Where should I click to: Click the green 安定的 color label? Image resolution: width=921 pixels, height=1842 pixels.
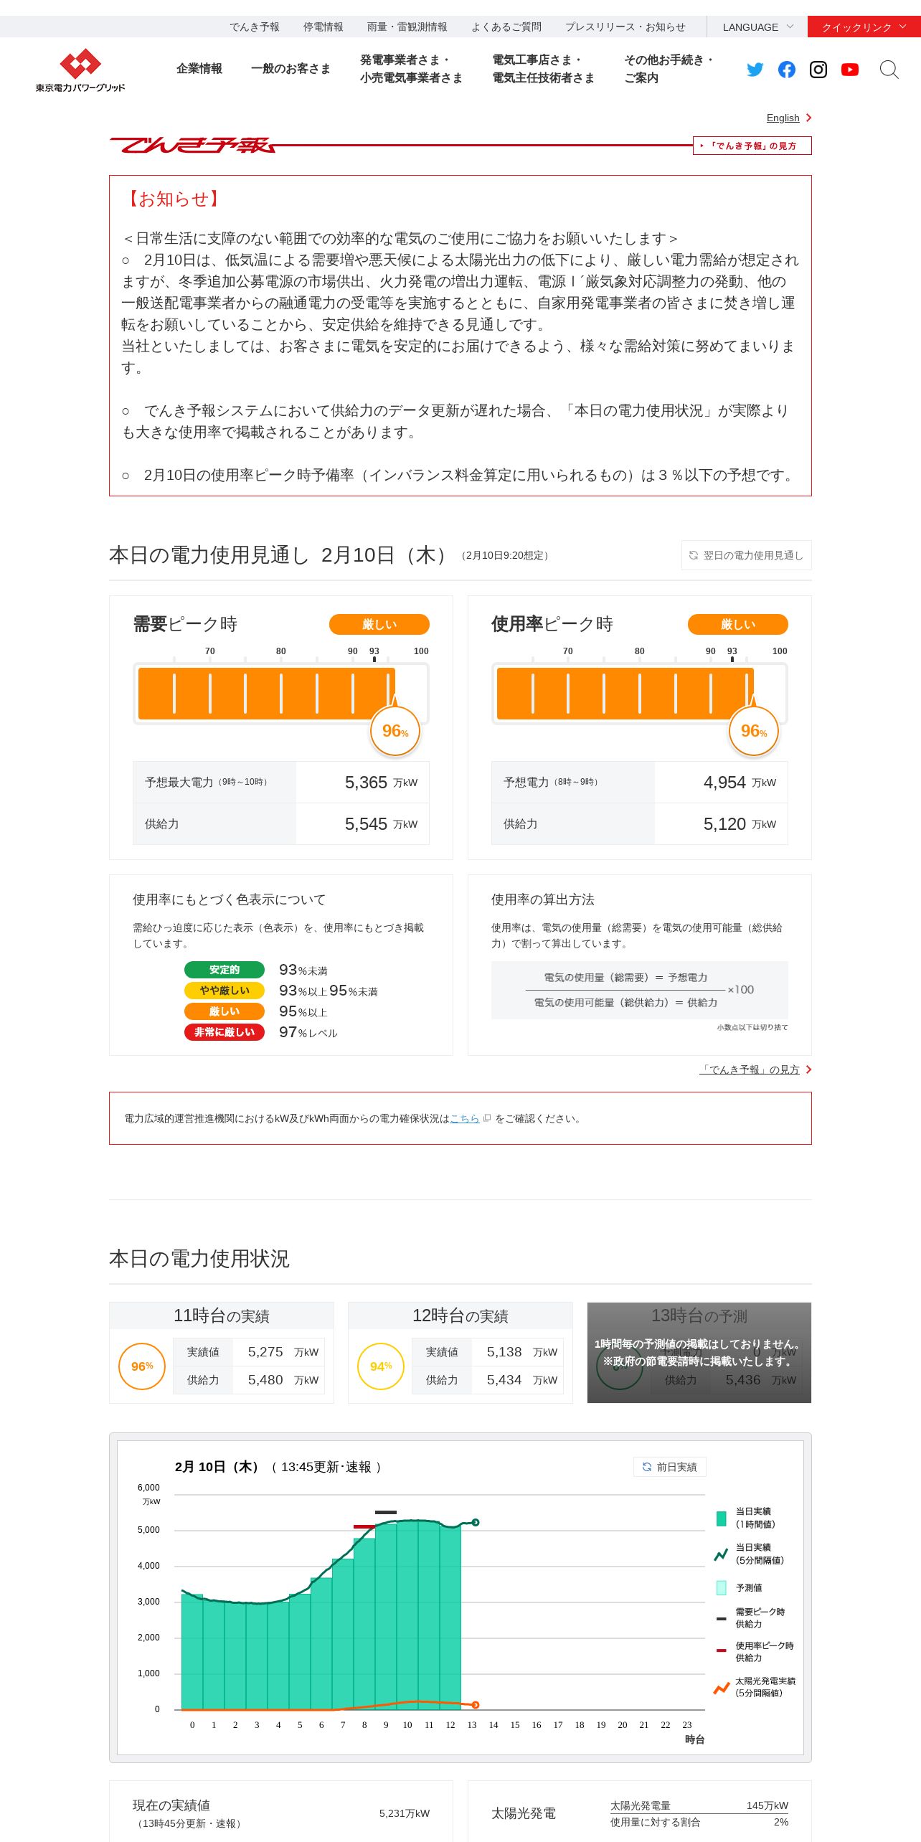225,970
